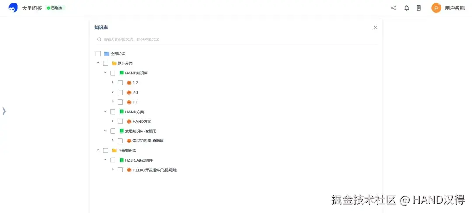The height and width of the screenshot is (213, 472).
Task: Click the 大圣问答 monkey logo icon
Action: click(x=13, y=8)
